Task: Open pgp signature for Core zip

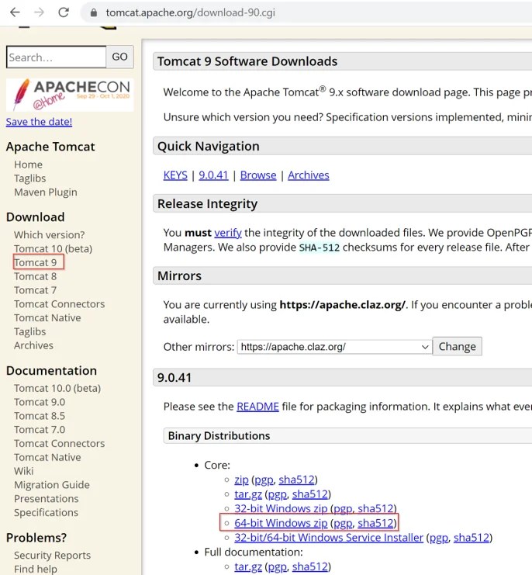Action: point(264,480)
